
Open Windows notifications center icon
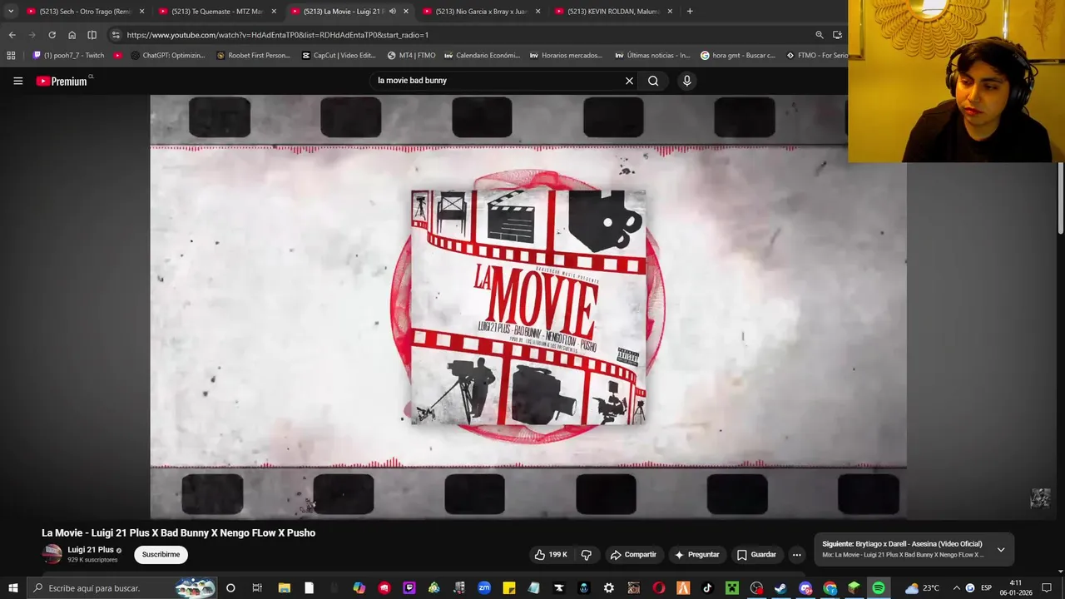click(1047, 588)
